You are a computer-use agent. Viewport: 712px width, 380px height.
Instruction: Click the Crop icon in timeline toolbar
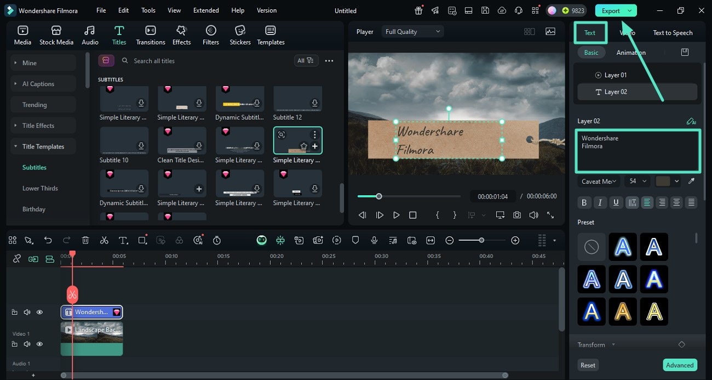[x=142, y=240]
